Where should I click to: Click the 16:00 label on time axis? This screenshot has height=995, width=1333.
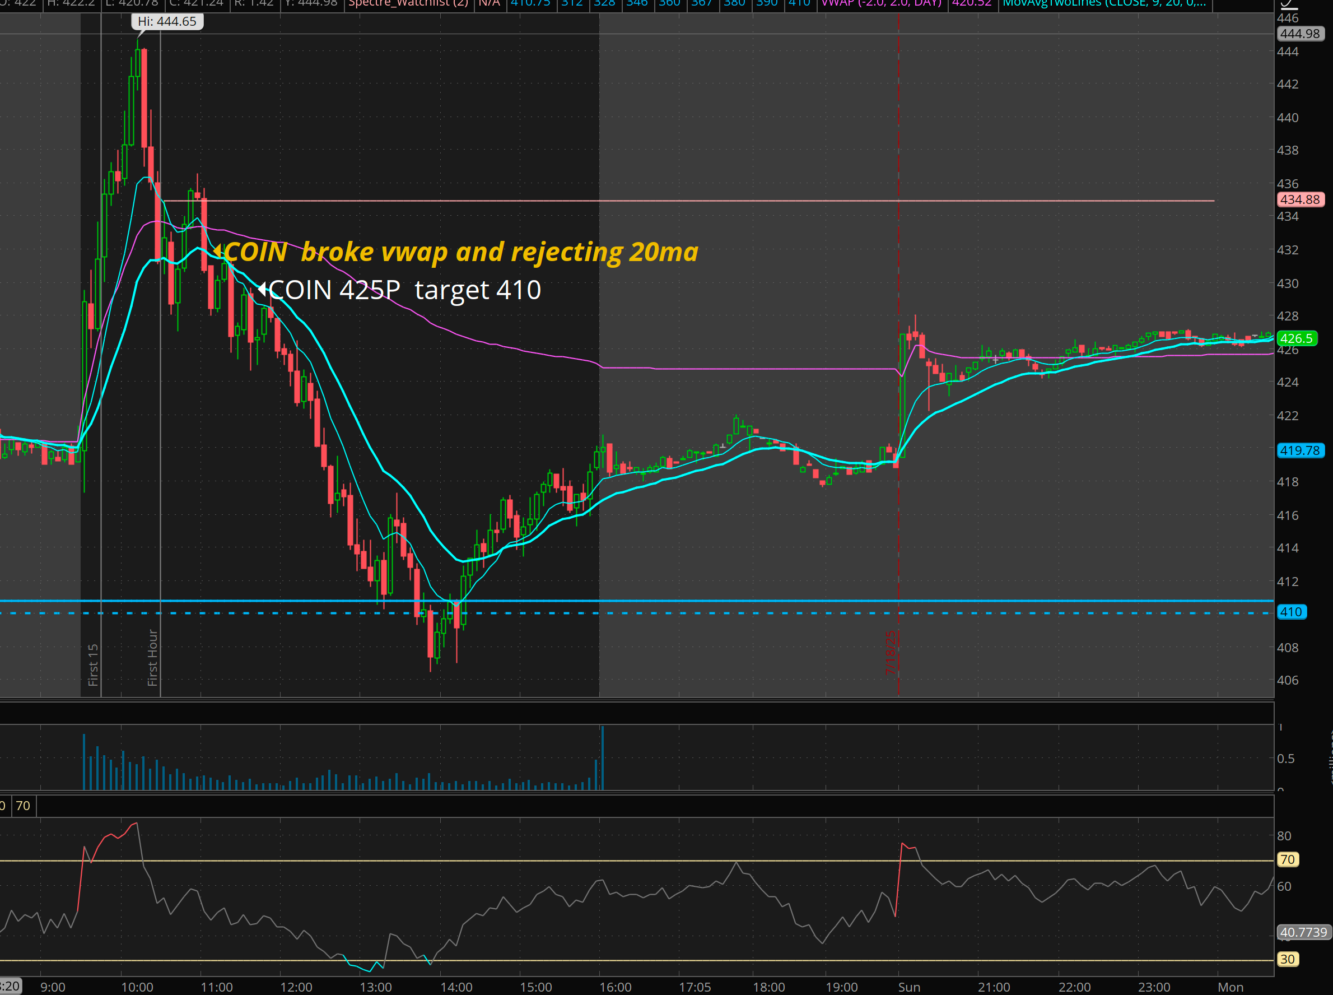click(x=616, y=987)
